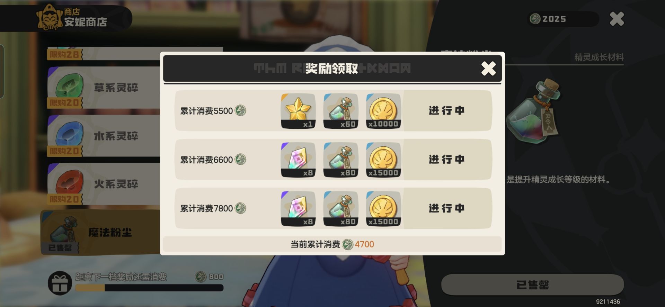Screen dimensions: 665x307
Task: Select 水系灵碎 shop item
Action: click(x=104, y=136)
